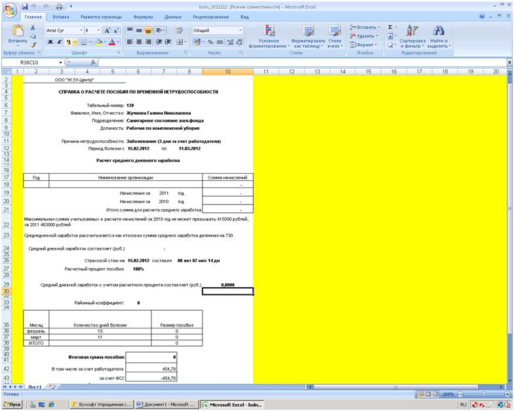
Task: Open the font color red A swatch
Action: (x=112, y=41)
